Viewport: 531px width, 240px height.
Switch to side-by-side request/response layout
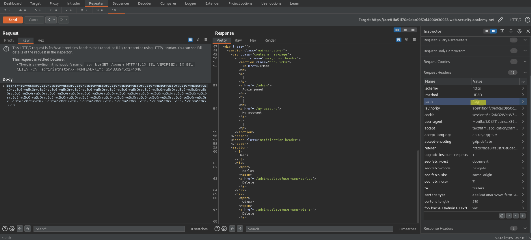pos(397,30)
